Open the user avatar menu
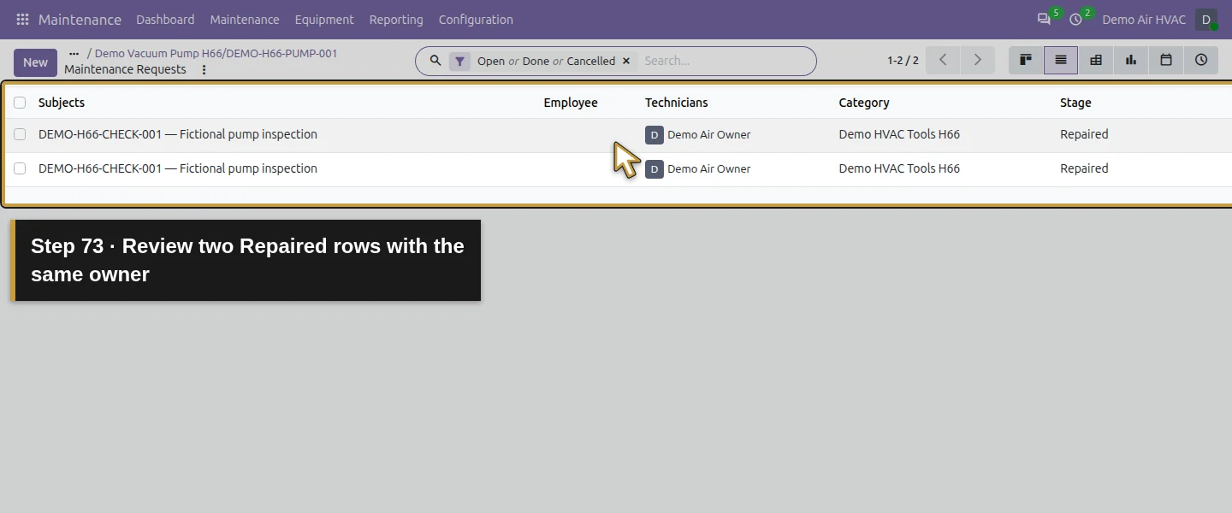 (1206, 20)
